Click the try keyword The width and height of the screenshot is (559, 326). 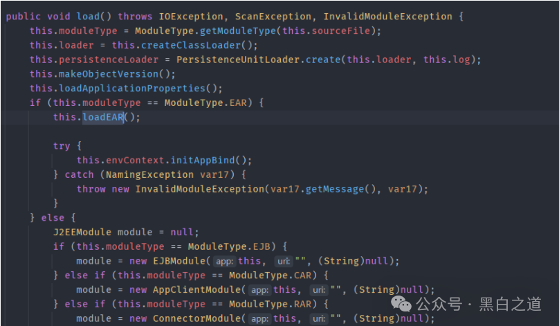coord(62,146)
